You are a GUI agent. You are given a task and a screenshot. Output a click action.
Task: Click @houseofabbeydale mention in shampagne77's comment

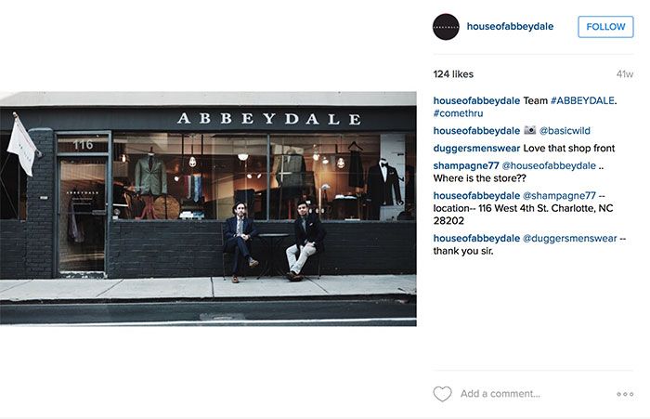coord(549,165)
